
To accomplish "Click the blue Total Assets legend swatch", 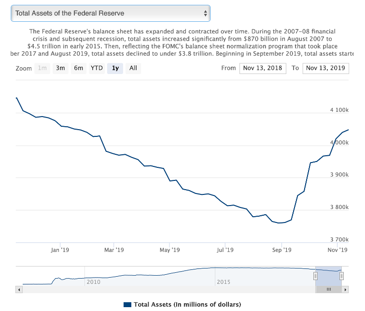I will pos(127,304).
